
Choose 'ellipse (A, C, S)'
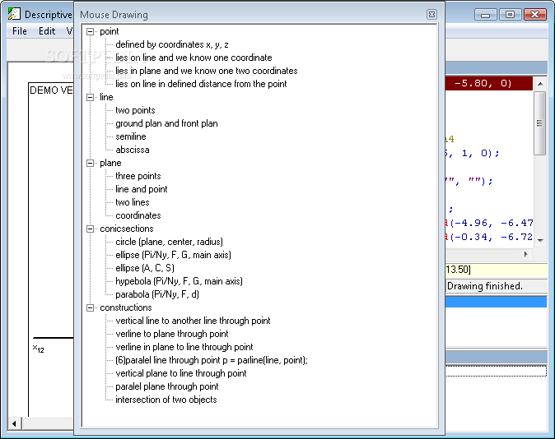145,268
